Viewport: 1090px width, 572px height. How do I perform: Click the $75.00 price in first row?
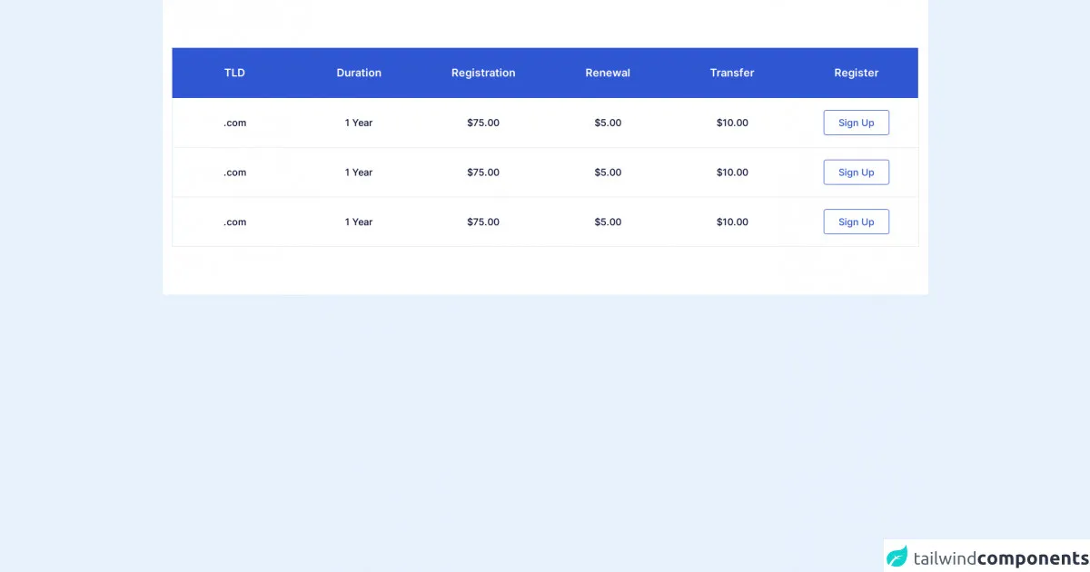(483, 123)
